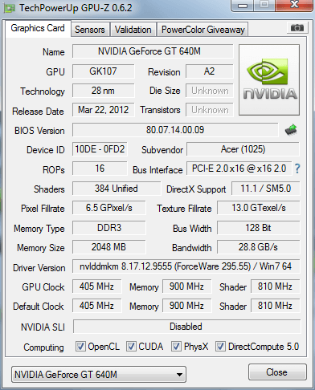
Task: Click the Device ID field 10DE - 0FD2
Action: (x=100, y=149)
